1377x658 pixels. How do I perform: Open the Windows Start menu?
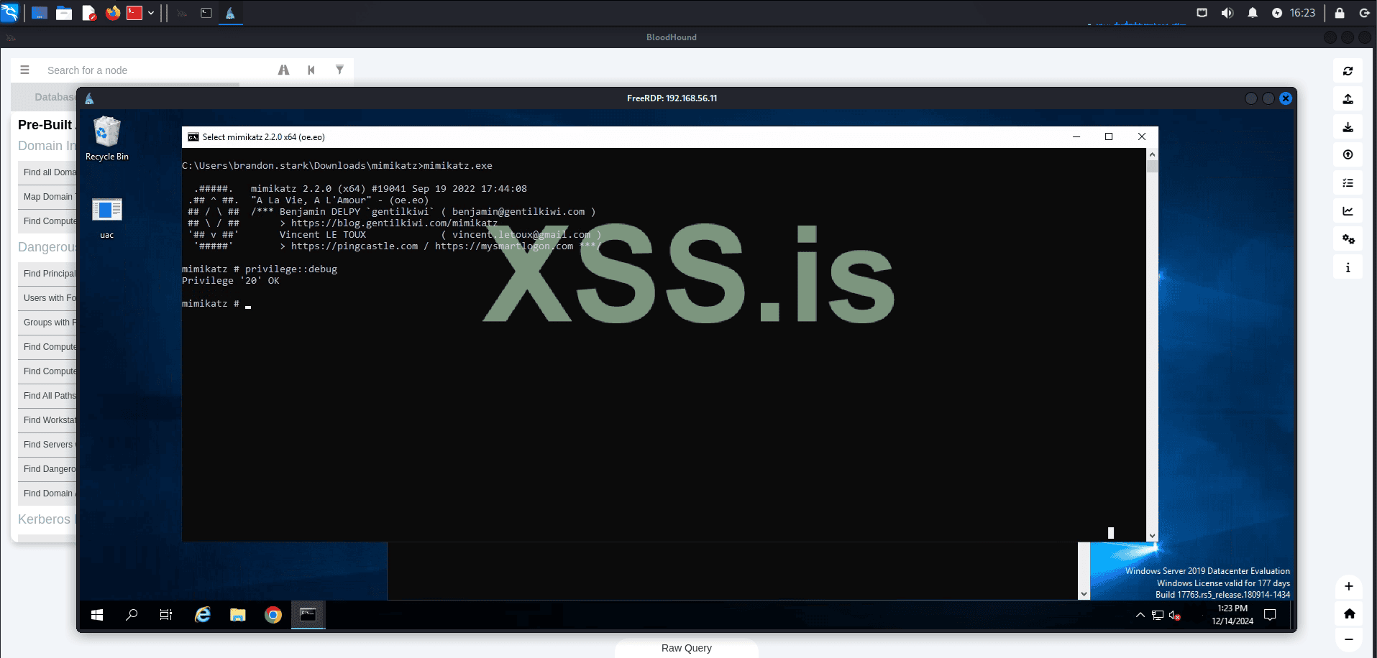(97, 615)
